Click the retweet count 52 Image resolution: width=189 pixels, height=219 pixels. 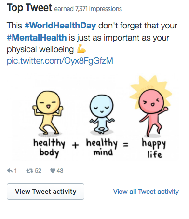(x=38, y=171)
